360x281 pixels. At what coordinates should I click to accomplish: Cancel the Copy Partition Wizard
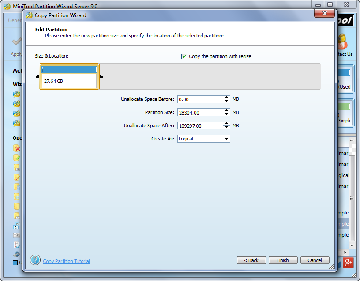click(x=315, y=260)
